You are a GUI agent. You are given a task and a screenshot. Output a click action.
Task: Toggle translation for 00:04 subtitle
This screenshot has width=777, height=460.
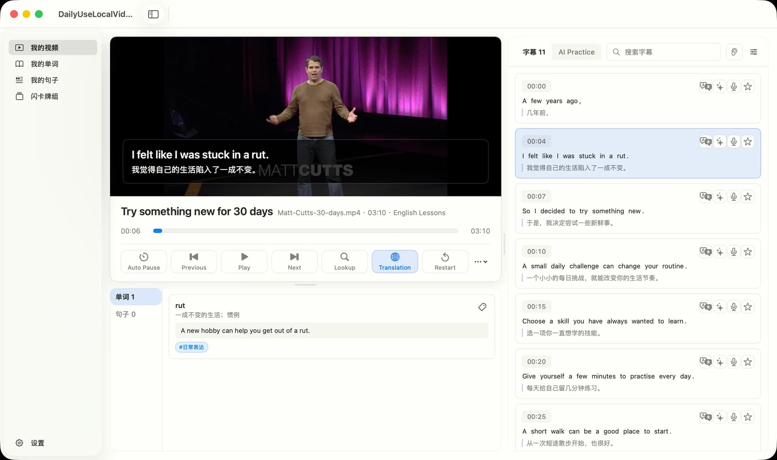point(705,141)
